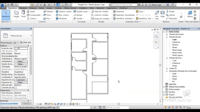Toggle the Caminho do sol checkbox
Screen dimensions: 200x112
click(x=15, y=88)
